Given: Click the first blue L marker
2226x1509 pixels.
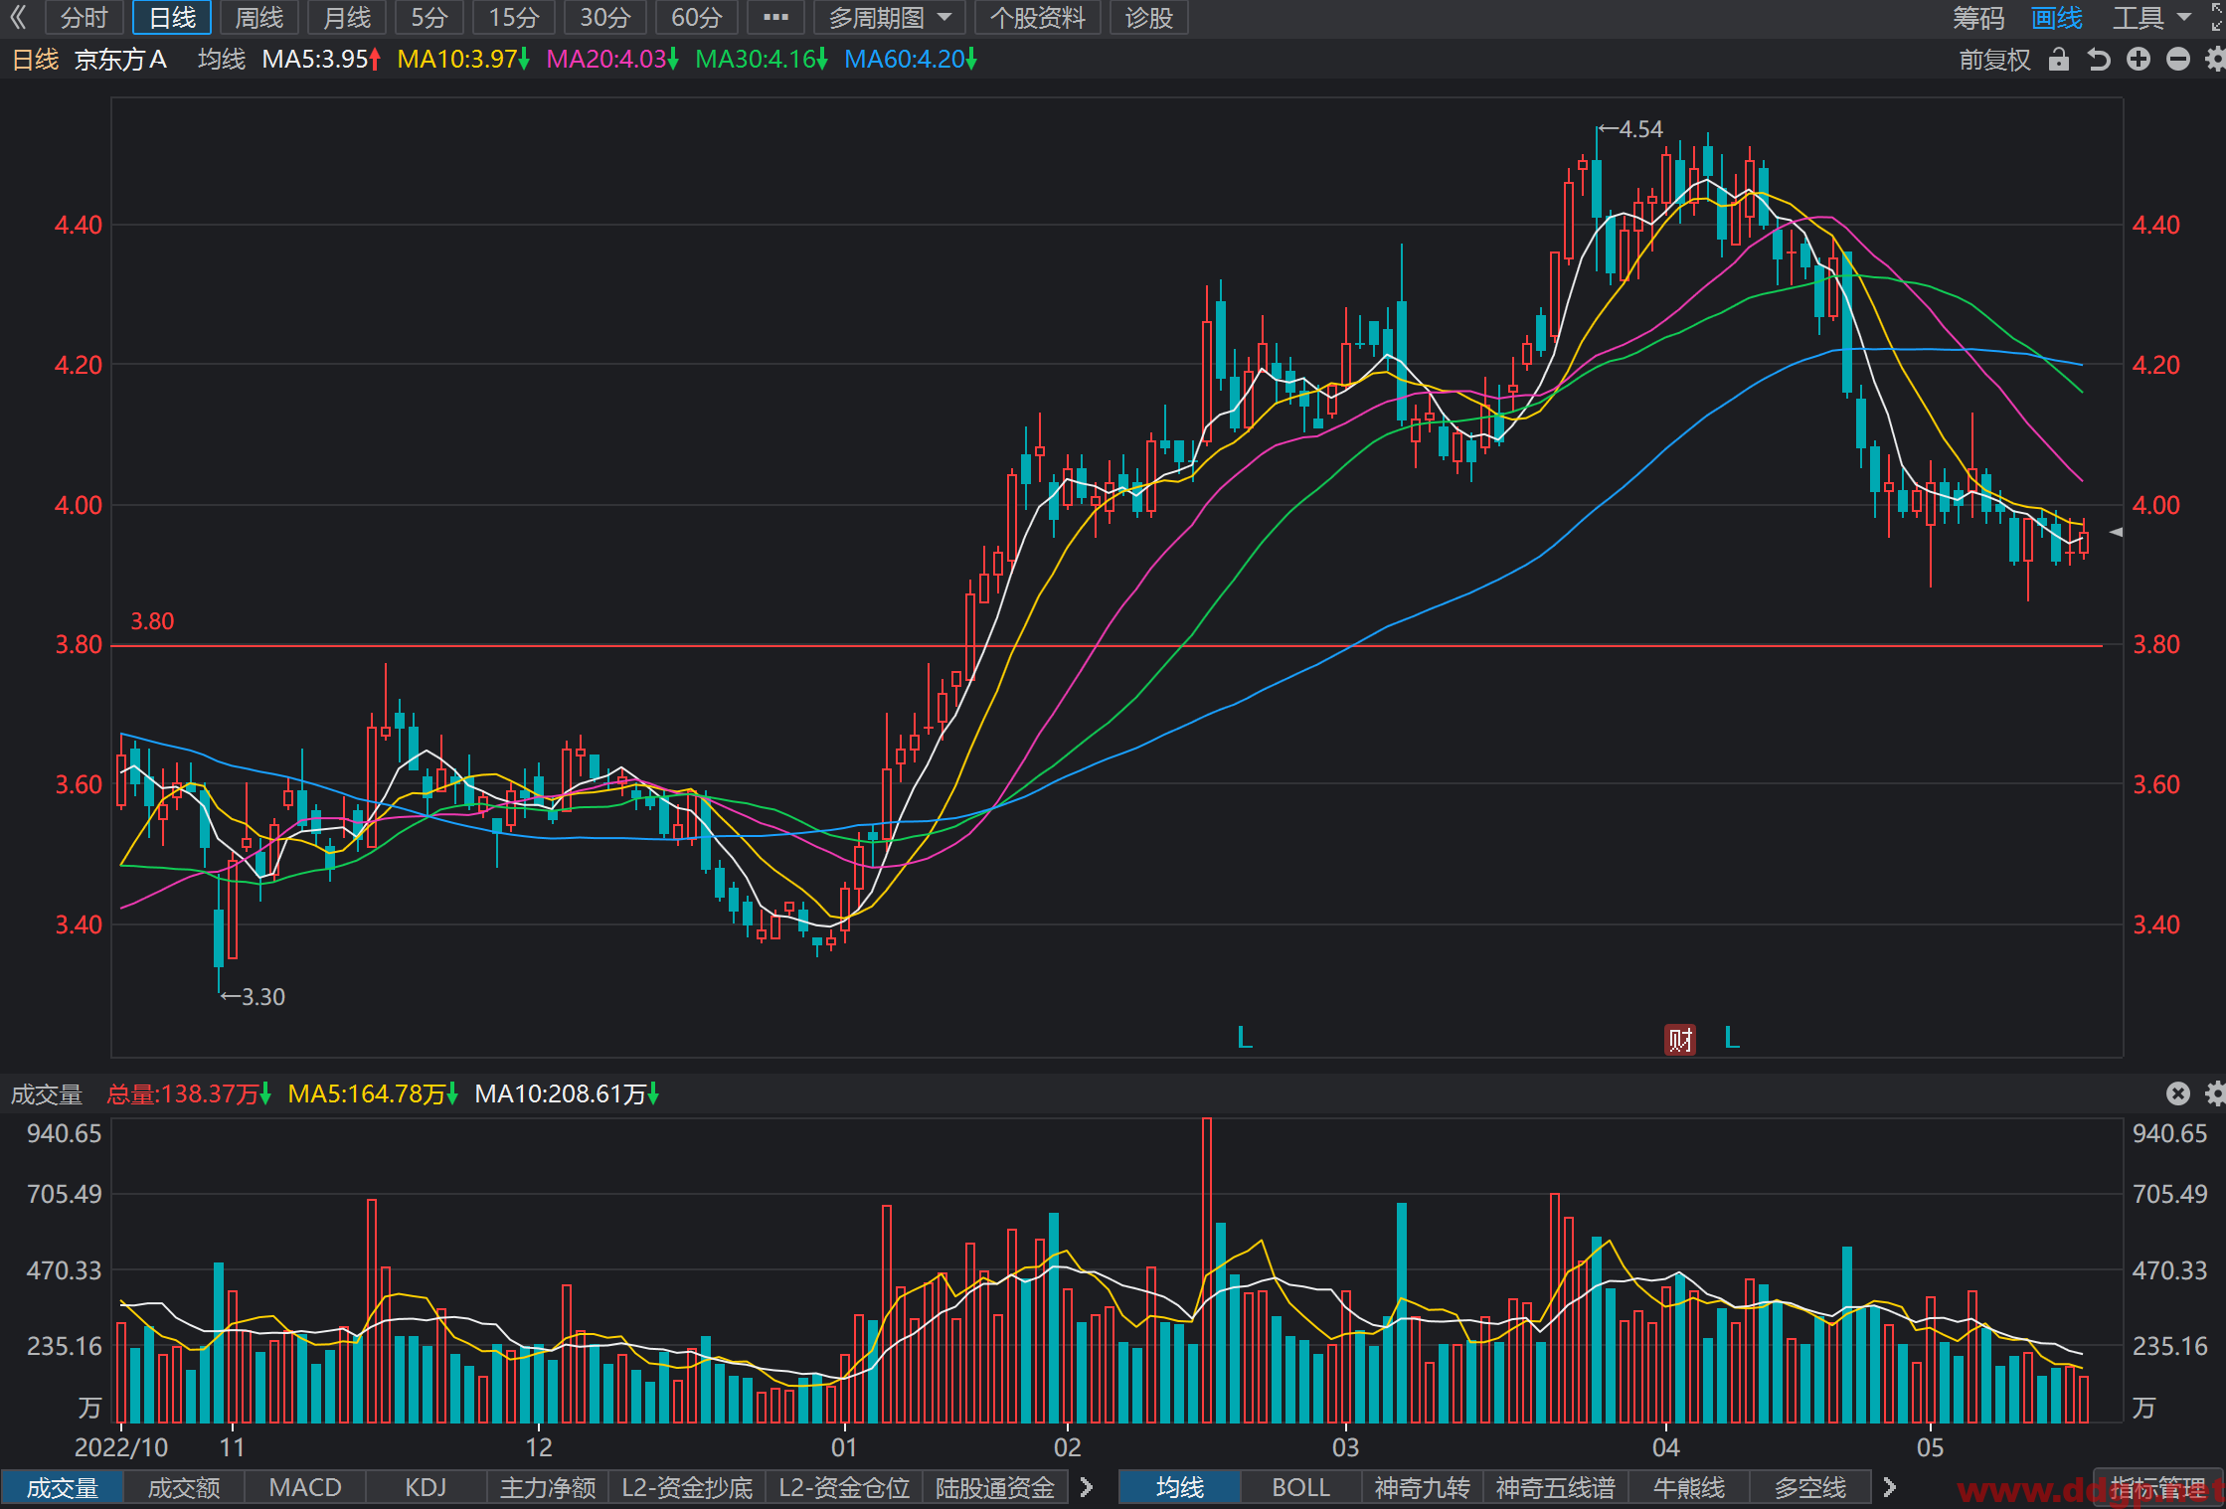Looking at the screenshot, I should (x=1245, y=1038).
